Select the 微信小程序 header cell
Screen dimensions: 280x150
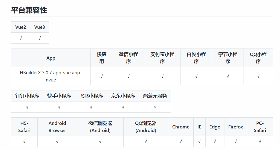pos(128,58)
